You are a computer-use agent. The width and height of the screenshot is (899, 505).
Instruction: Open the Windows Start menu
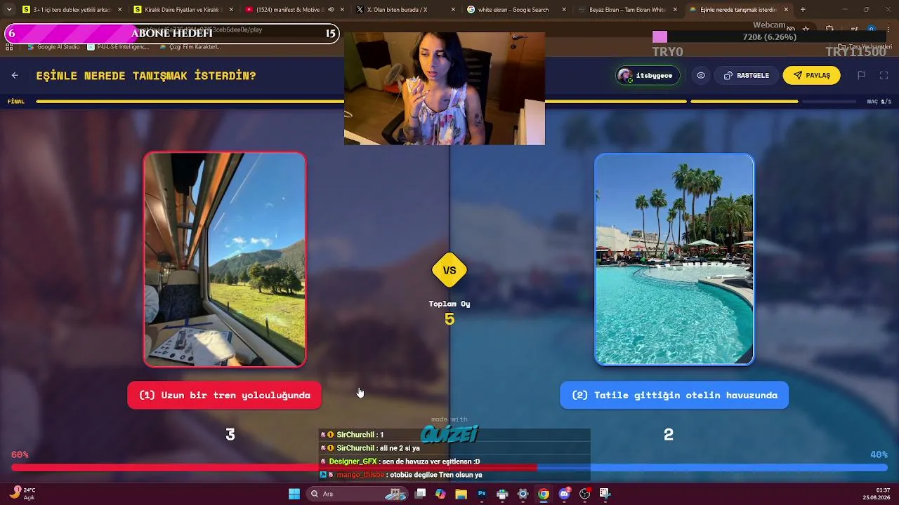coord(294,494)
